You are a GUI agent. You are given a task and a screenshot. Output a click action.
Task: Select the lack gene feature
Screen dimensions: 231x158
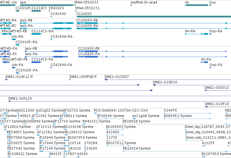click(x=47, y=5)
